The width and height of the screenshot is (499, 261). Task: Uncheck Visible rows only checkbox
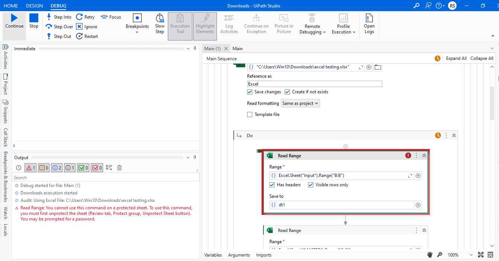311,185
